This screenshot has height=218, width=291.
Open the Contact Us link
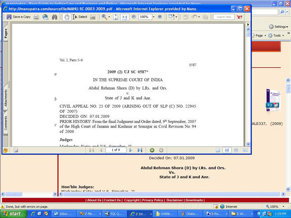pos(112,200)
